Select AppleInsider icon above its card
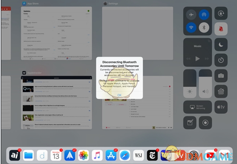Image resolution: width=237 pixels, height=164 pixels. pos(24,73)
